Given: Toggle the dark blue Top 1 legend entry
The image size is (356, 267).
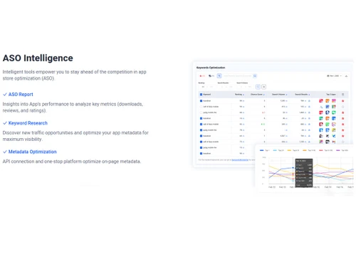Looking at the screenshot, I should pos(264,150).
